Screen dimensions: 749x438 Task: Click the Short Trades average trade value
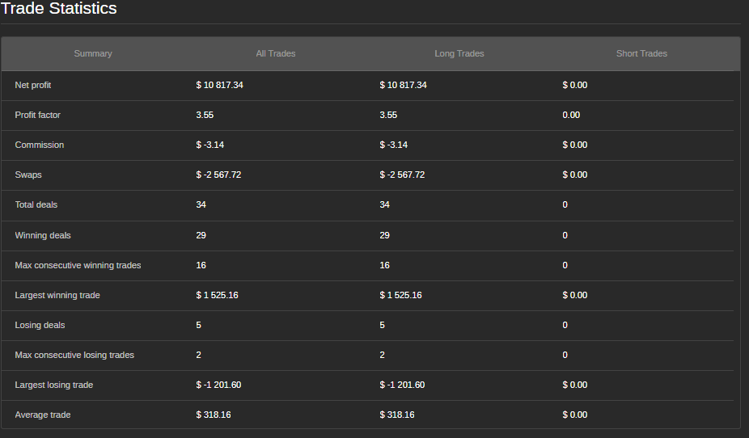pos(575,415)
